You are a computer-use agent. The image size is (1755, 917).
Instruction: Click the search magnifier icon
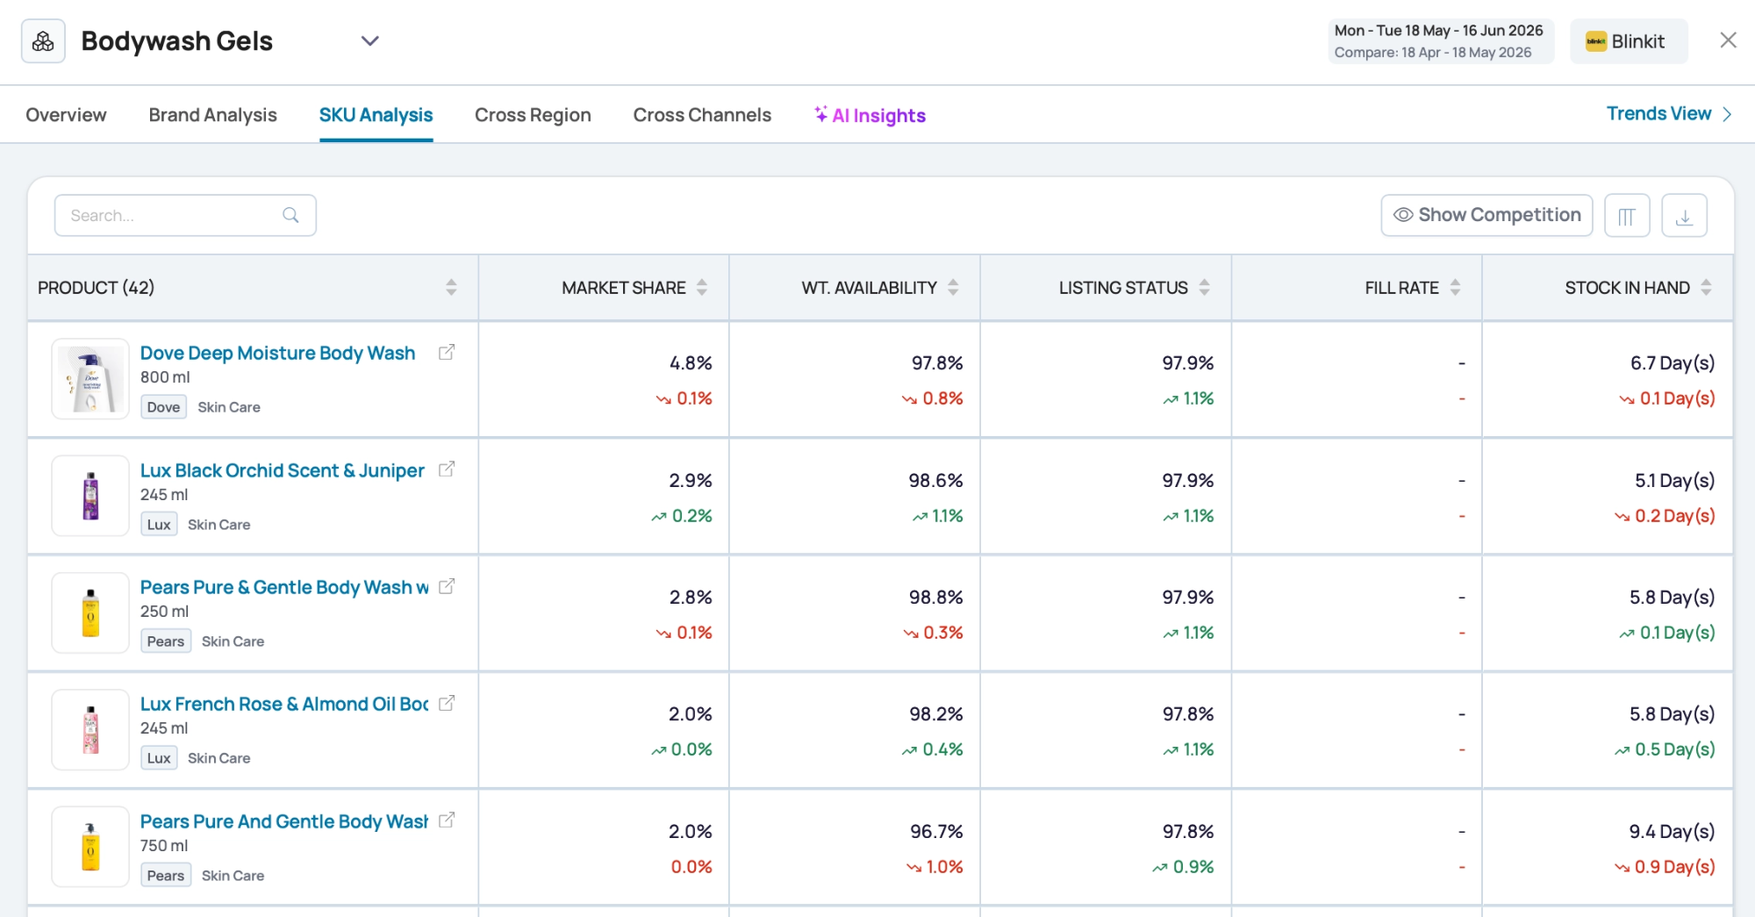coord(290,215)
